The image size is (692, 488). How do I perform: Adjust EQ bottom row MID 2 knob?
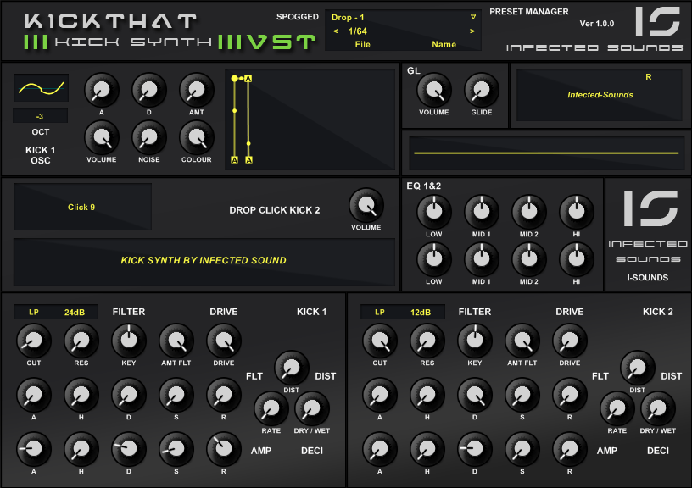528,258
